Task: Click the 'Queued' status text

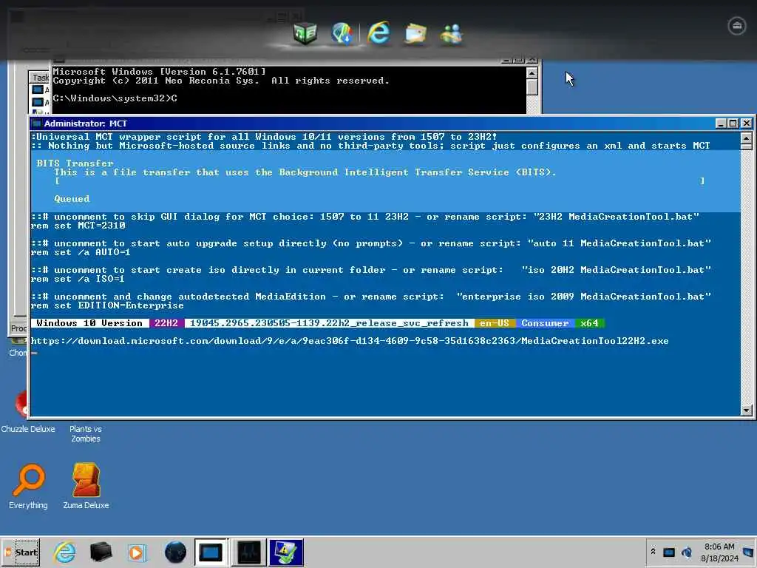Action: [72, 199]
